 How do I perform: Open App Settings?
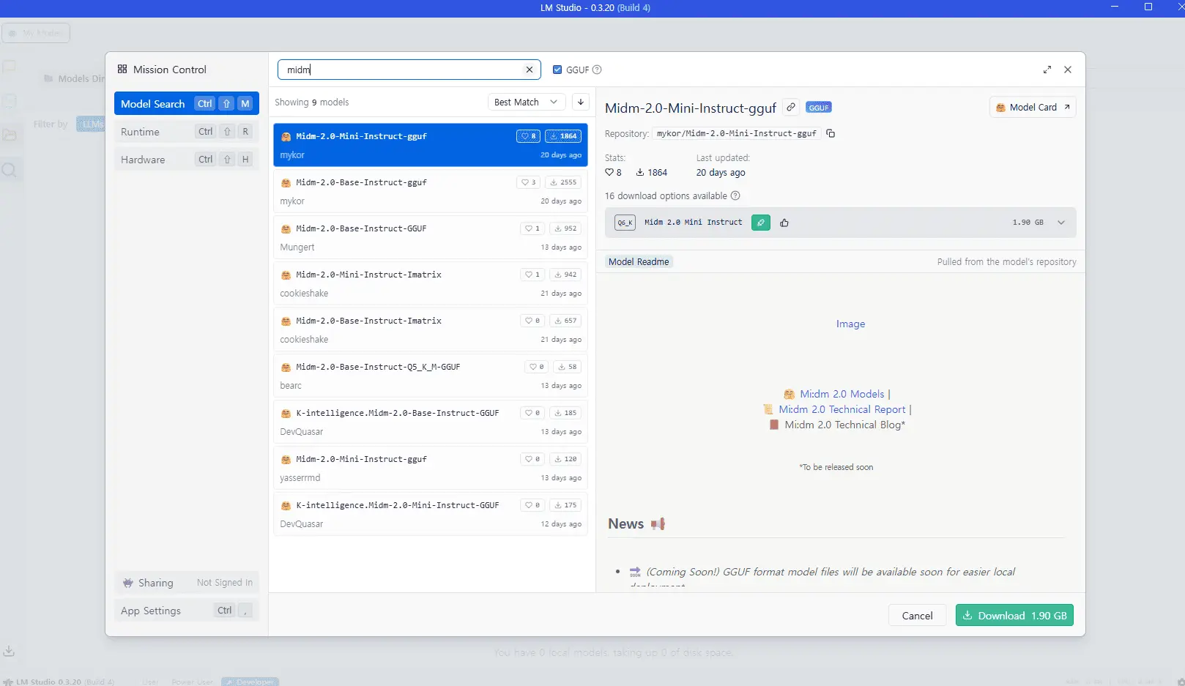click(x=187, y=611)
